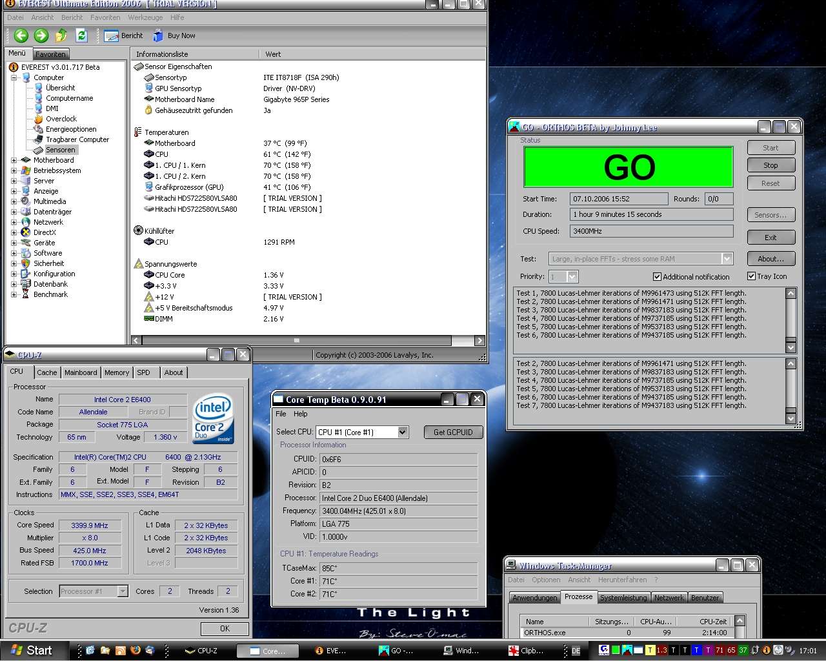
Task: Click the Start button in ORTHOS
Action: pos(771,148)
